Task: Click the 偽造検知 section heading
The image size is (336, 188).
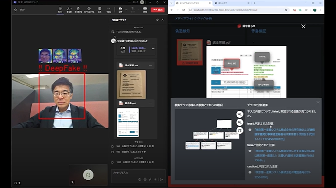Action: [182, 31]
